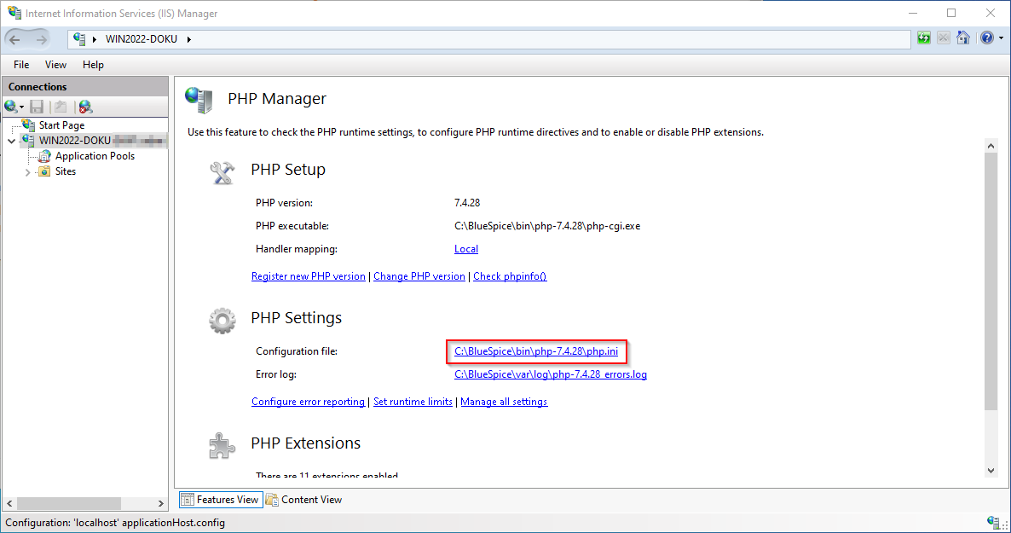
Task: Click the Delete Connection icon in Connections toolbar
Action: click(85, 107)
